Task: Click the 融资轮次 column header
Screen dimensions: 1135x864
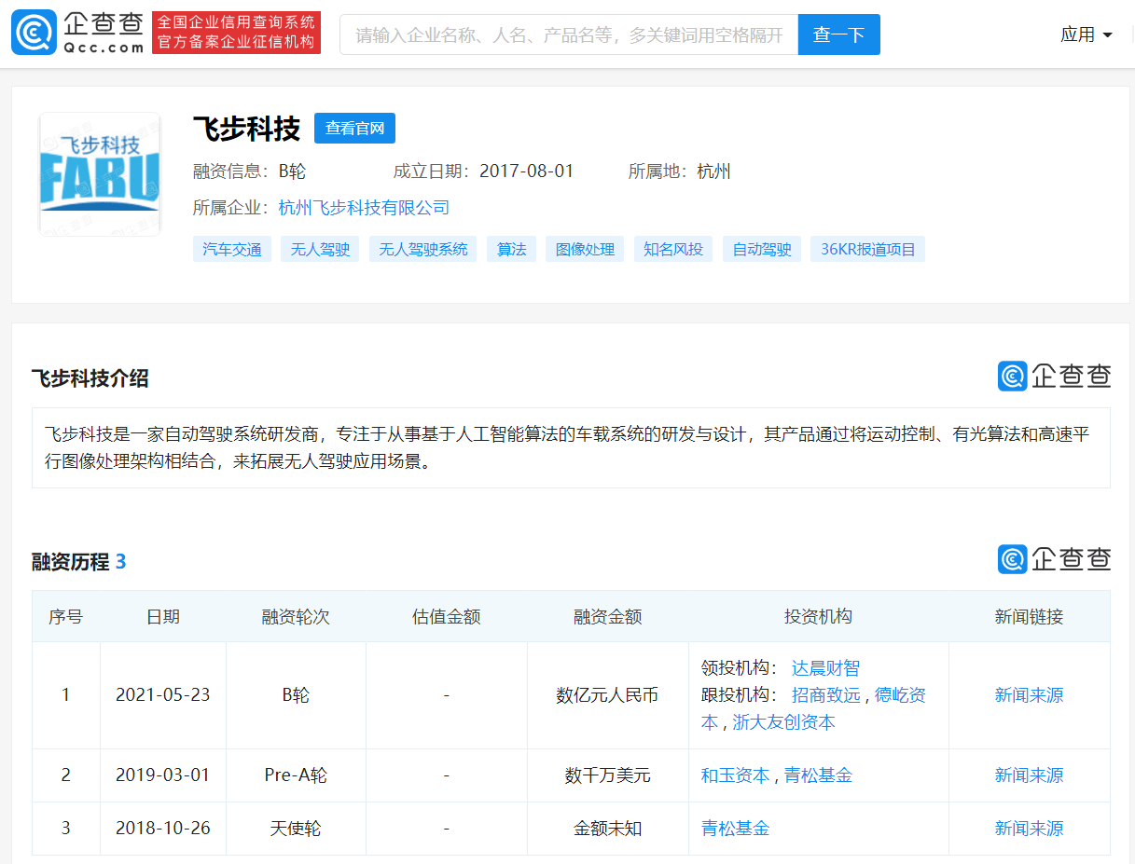Action: point(296,617)
